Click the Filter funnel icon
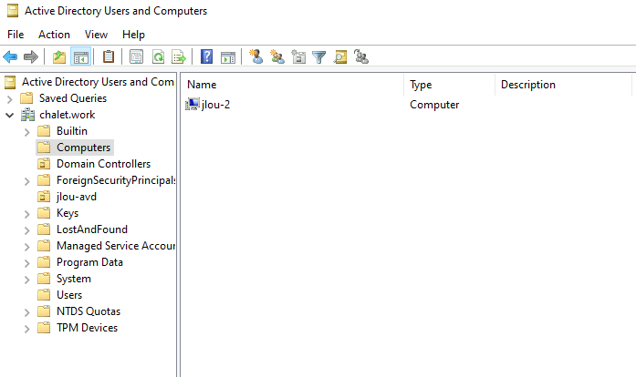 click(319, 57)
